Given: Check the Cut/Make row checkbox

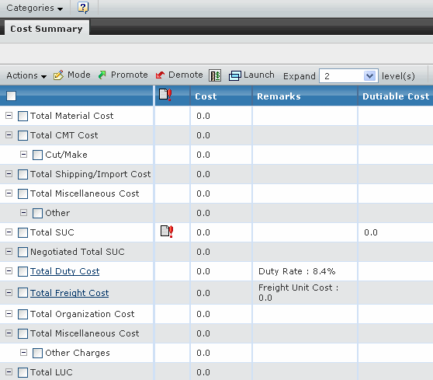Looking at the screenshot, I should point(37,155).
